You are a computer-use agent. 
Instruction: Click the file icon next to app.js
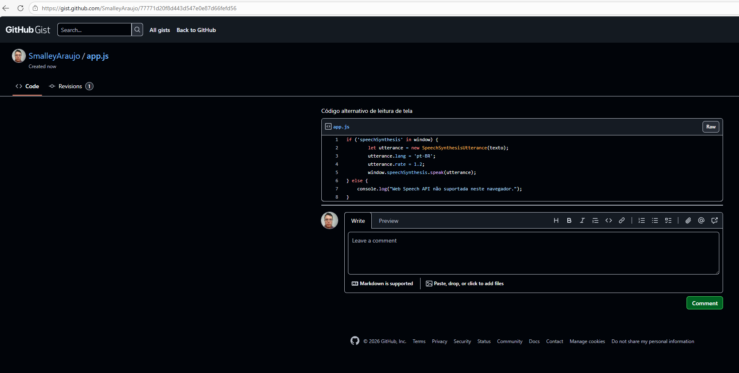pos(328,127)
